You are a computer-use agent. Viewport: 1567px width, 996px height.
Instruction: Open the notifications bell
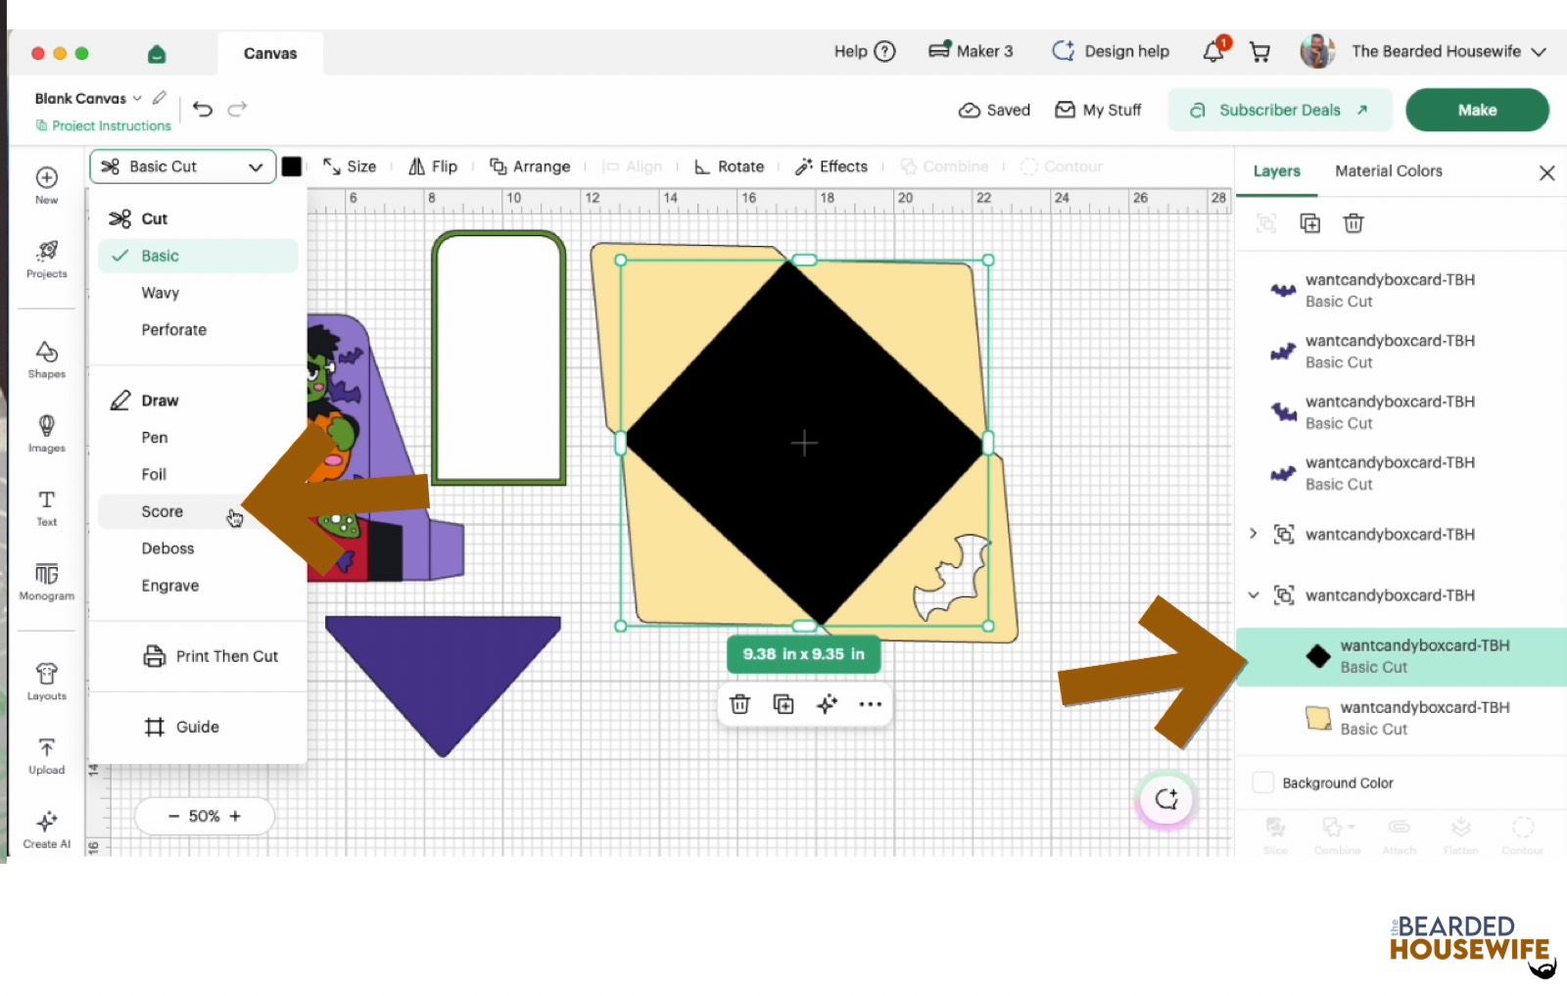tap(1213, 51)
